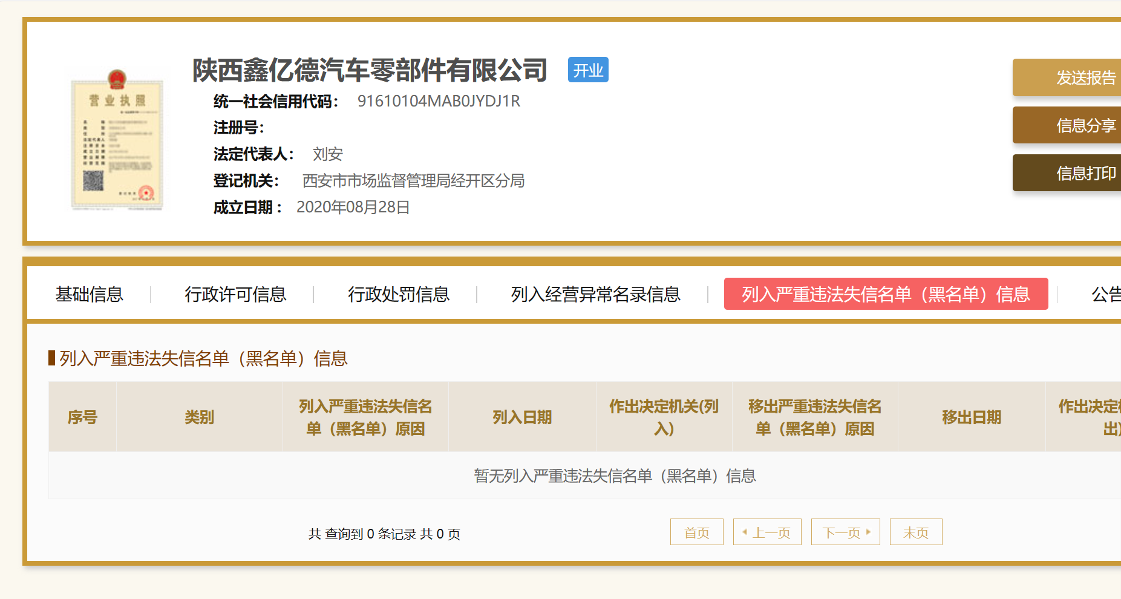Image resolution: width=1121 pixels, height=599 pixels.
Task: Click the 统一社会信用代码 label
Action: click(x=276, y=101)
